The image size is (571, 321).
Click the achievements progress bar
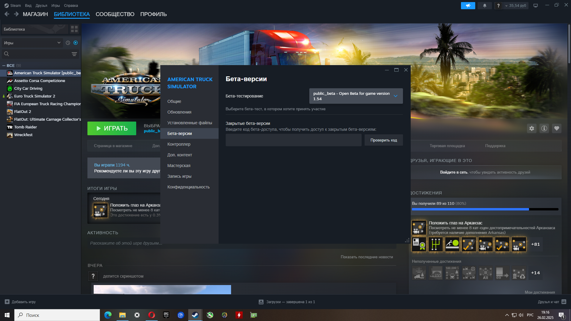coord(485,209)
